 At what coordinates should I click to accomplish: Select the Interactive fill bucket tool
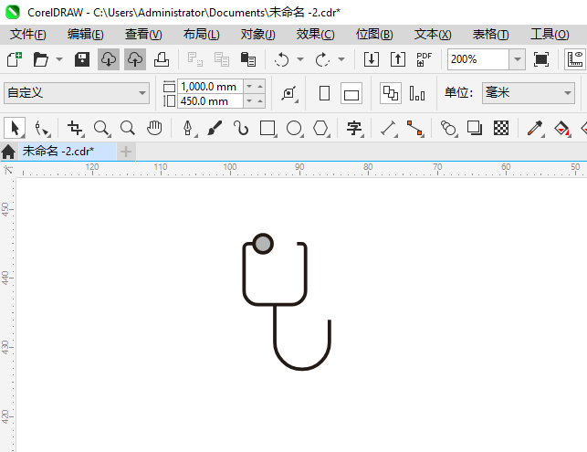(561, 128)
